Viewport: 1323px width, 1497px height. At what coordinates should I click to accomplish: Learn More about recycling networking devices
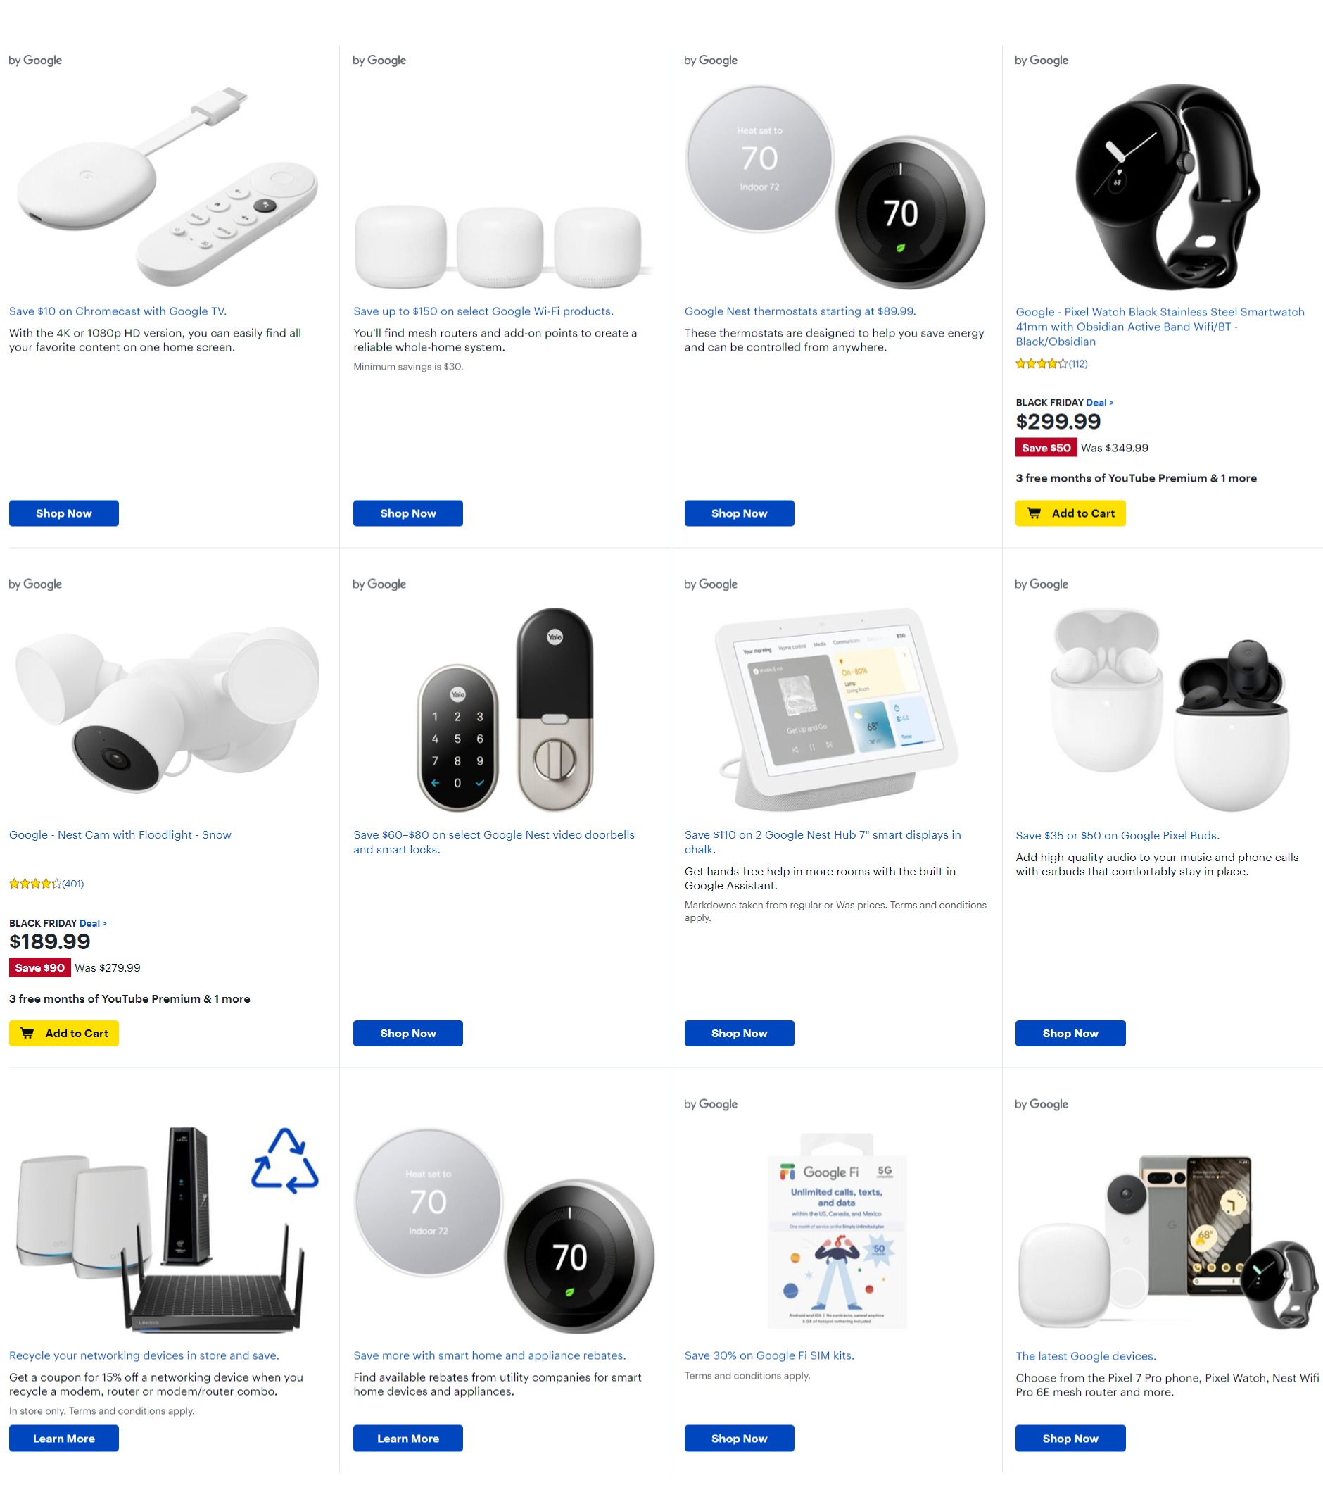tap(64, 1439)
